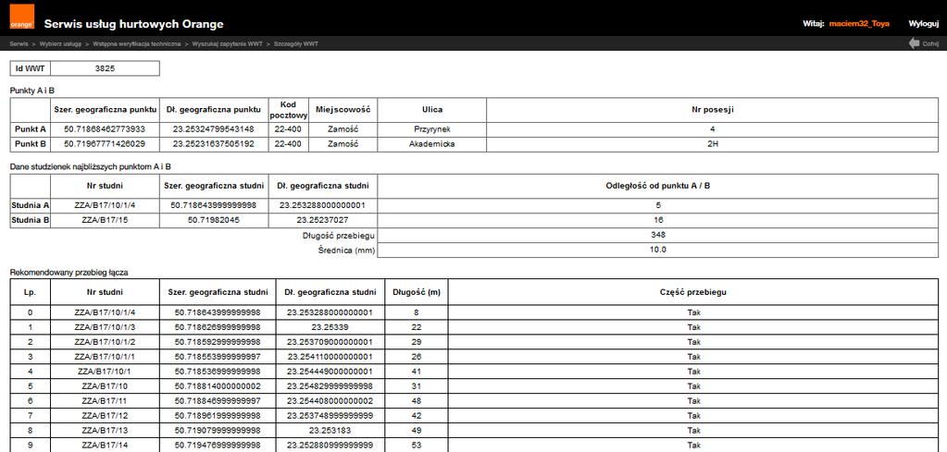Open Wyszukaj zapytanie WWT breadcrumb
The width and height of the screenshot is (947, 452).
pos(227,44)
